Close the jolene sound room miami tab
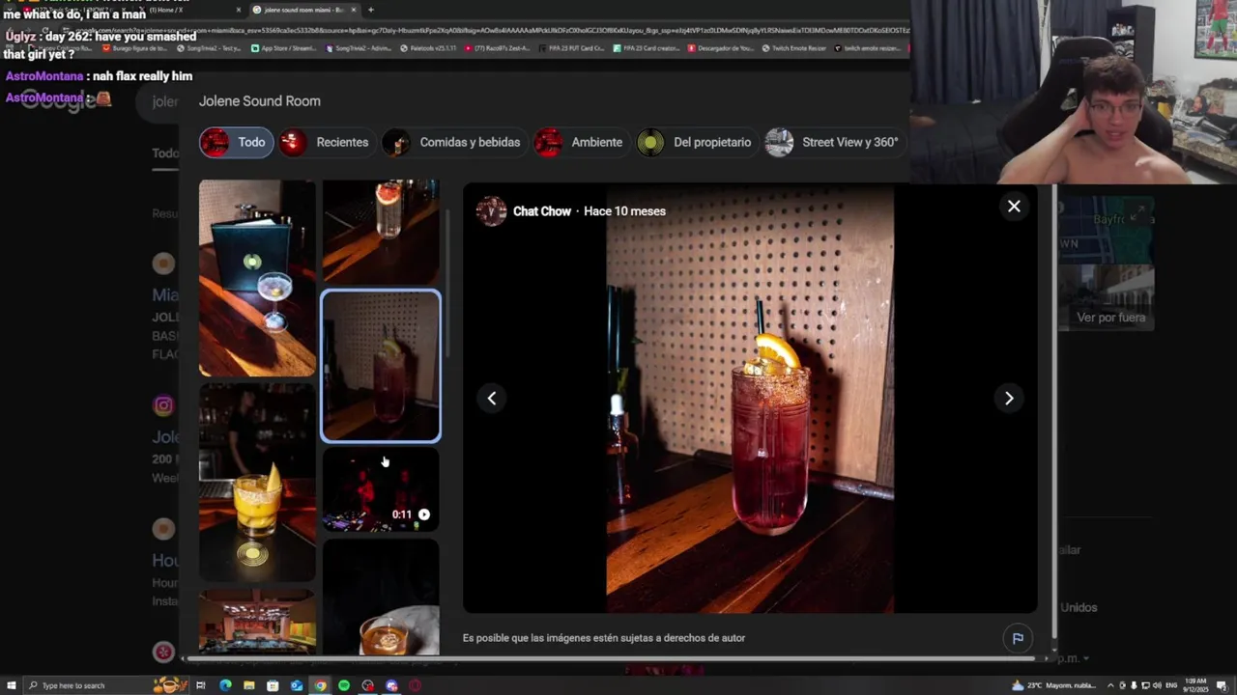Image resolution: width=1237 pixels, height=695 pixels. tap(353, 10)
